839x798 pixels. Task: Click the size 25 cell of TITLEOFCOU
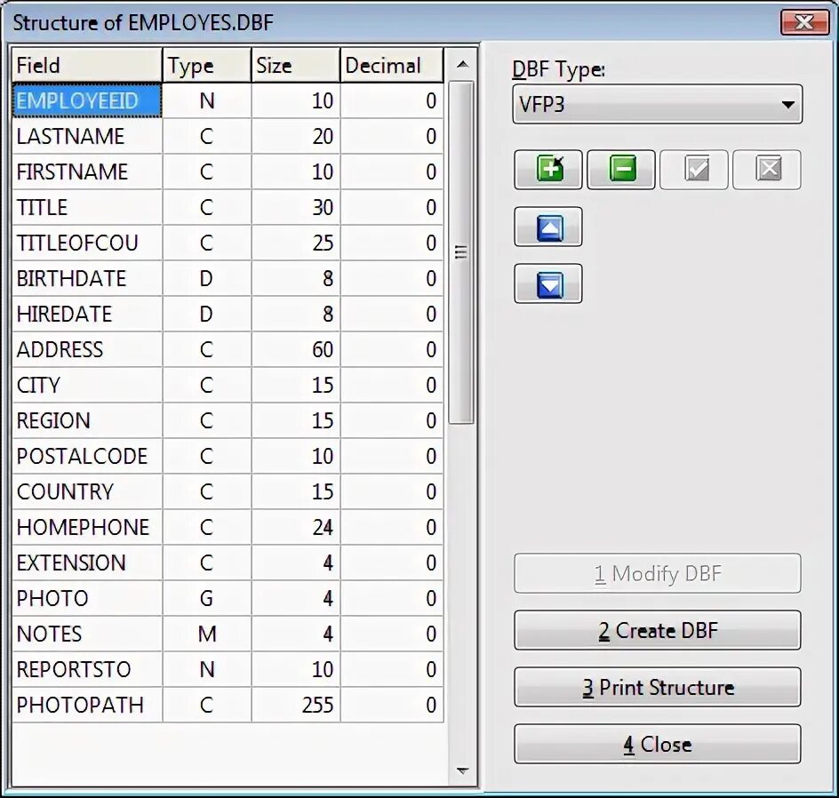295,243
